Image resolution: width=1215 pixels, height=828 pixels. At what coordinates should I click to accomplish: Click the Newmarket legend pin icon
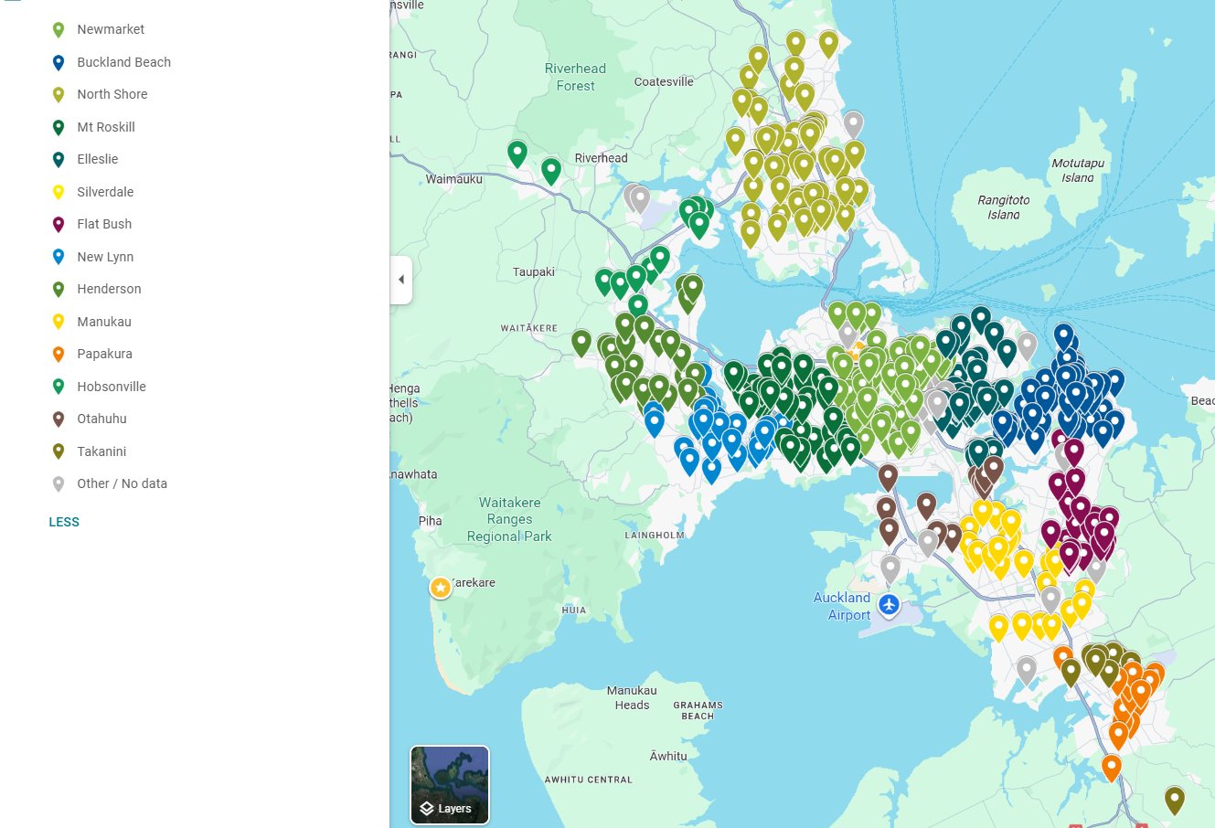(59, 29)
